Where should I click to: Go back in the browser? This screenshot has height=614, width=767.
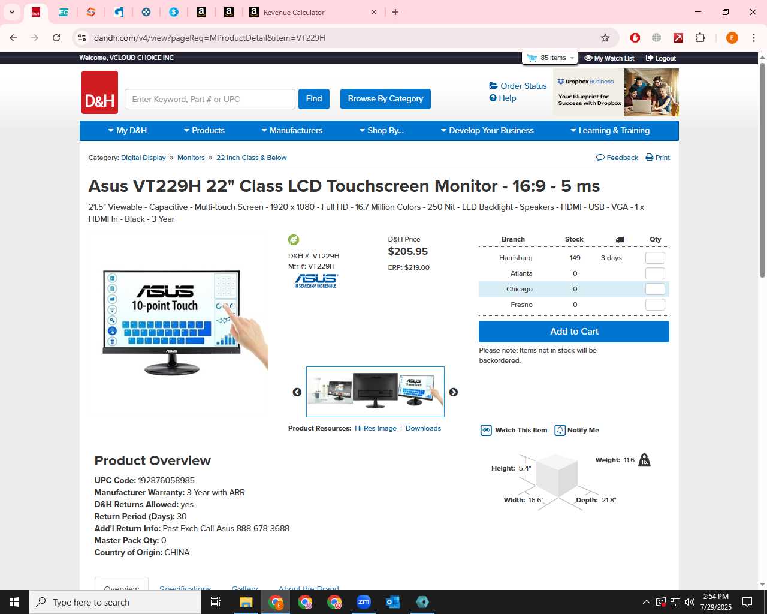coord(13,38)
